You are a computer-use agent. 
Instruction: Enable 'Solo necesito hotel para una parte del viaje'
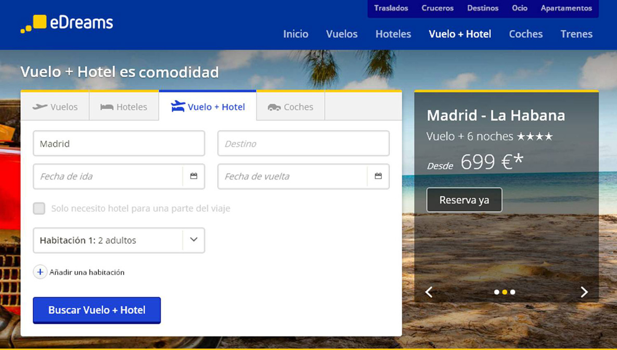(x=39, y=208)
